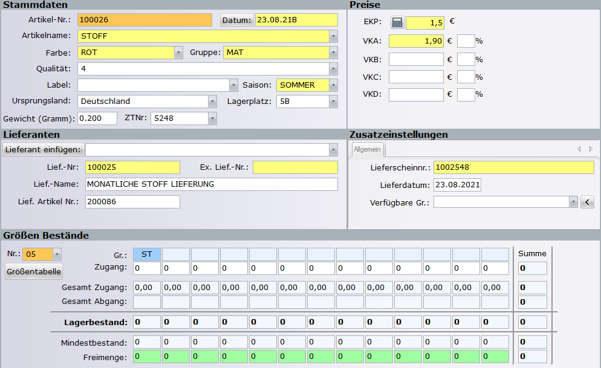Click the Artikel-Nr. field
This screenshot has width=601, height=368.
coord(145,20)
